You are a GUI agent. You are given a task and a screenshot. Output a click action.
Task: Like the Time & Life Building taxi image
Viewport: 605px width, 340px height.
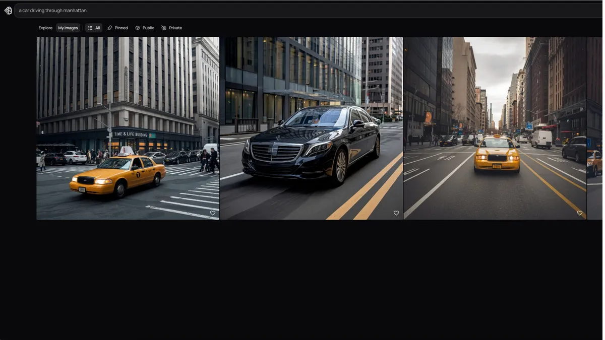(x=213, y=213)
